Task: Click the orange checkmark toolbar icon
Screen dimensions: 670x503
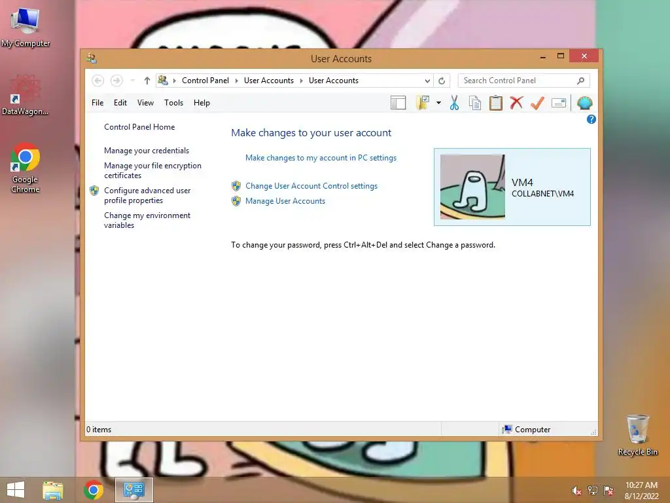Action: 538,103
